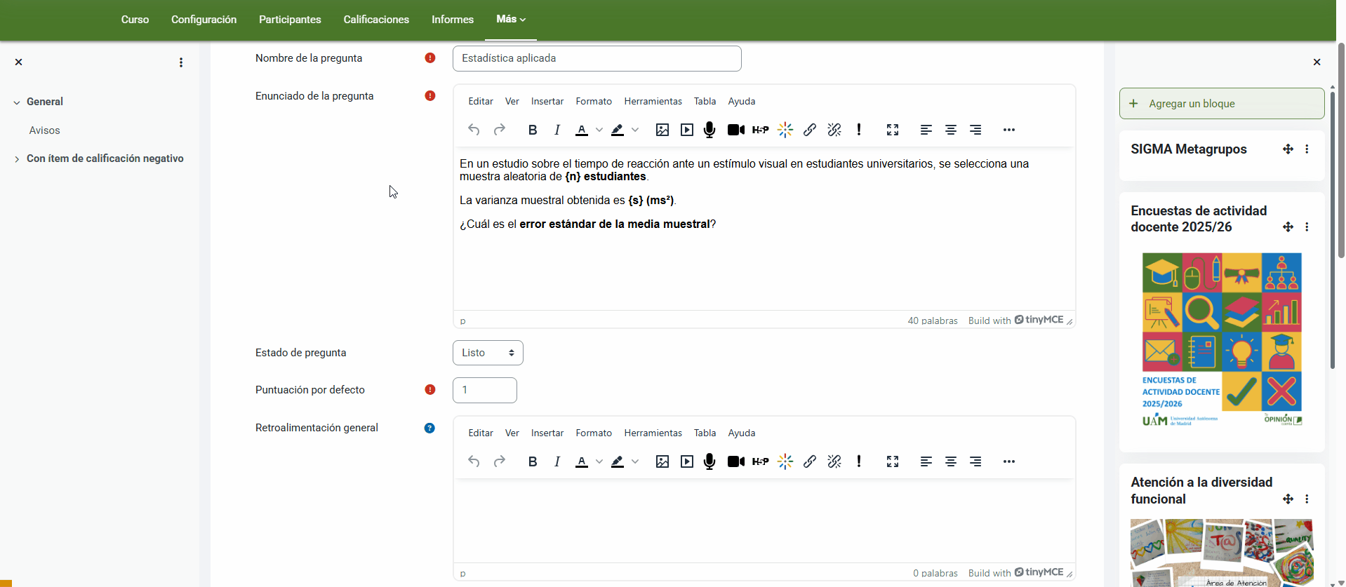Image resolution: width=1346 pixels, height=587 pixels.
Task: Close the left course index drawer
Action: pos(19,62)
